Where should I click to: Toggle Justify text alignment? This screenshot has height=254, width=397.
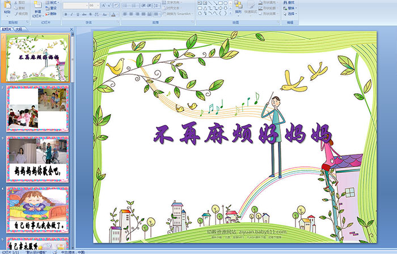[x=143, y=14]
